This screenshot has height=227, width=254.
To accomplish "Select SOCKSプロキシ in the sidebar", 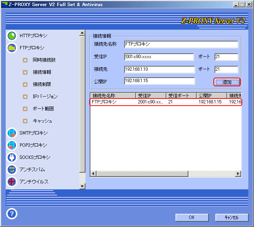I will [x=35, y=157].
